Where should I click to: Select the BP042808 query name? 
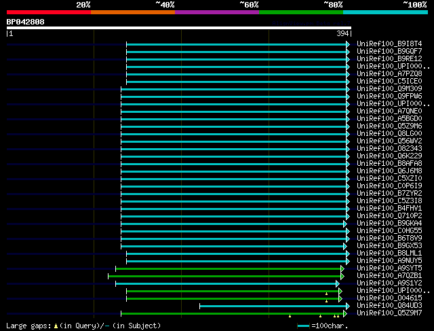26,22
